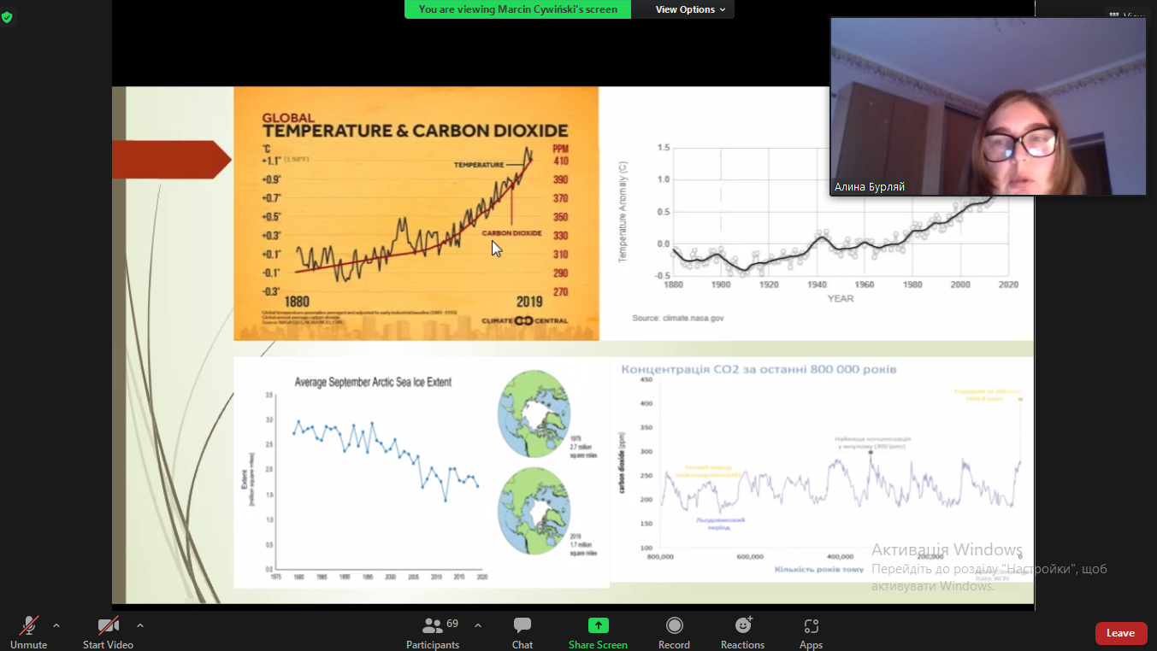
Task: Unmute the microphone
Action: tap(29, 632)
